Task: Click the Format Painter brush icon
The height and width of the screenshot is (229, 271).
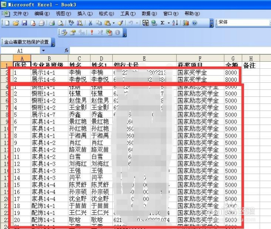Action: 120,23
